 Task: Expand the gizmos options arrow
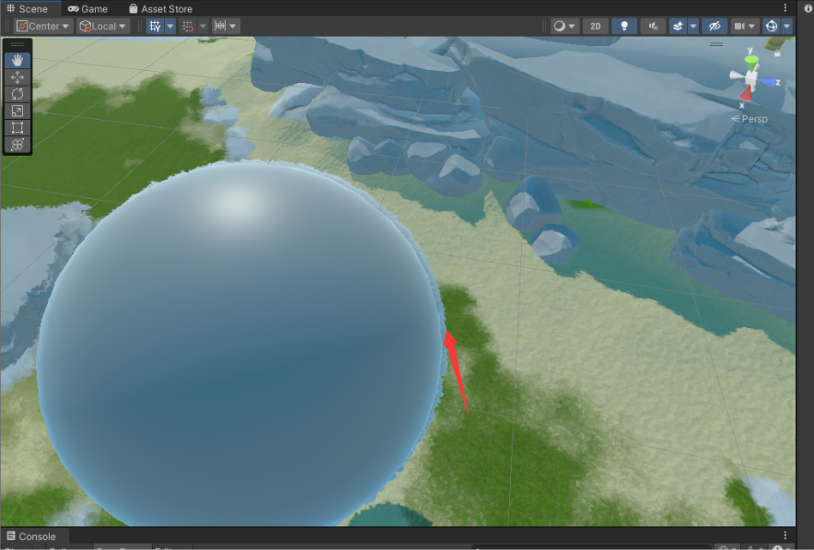[787, 26]
